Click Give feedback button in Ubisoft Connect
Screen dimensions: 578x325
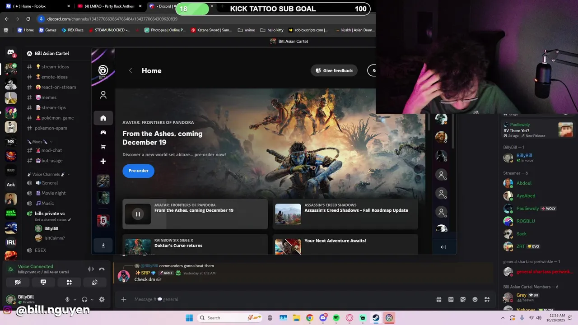pyautogui.click(x=334, y=70)
